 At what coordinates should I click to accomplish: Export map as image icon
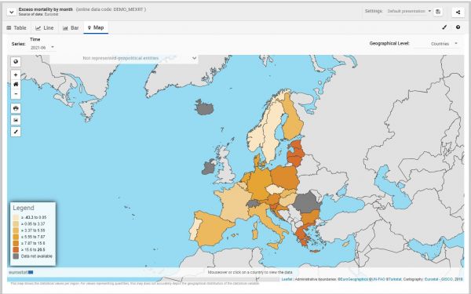point(16,120)
